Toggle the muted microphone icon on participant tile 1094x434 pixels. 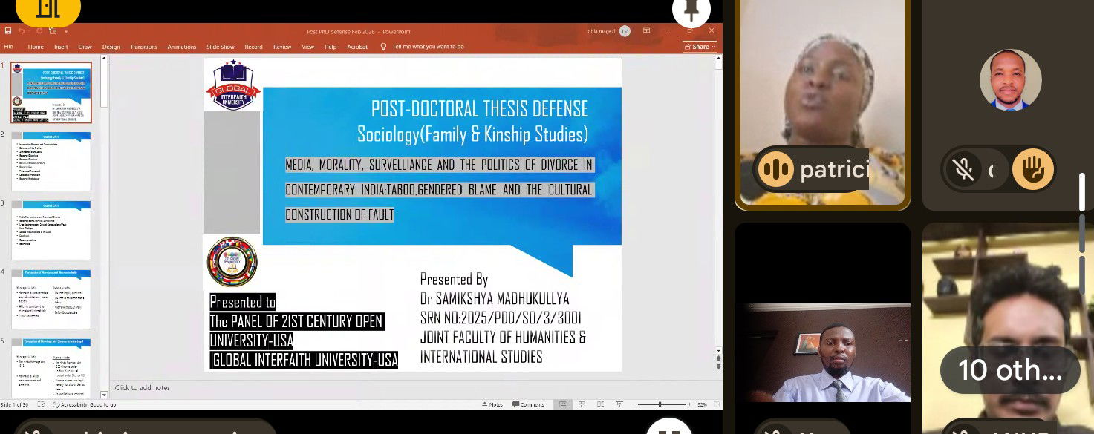(x=964, y=170)
